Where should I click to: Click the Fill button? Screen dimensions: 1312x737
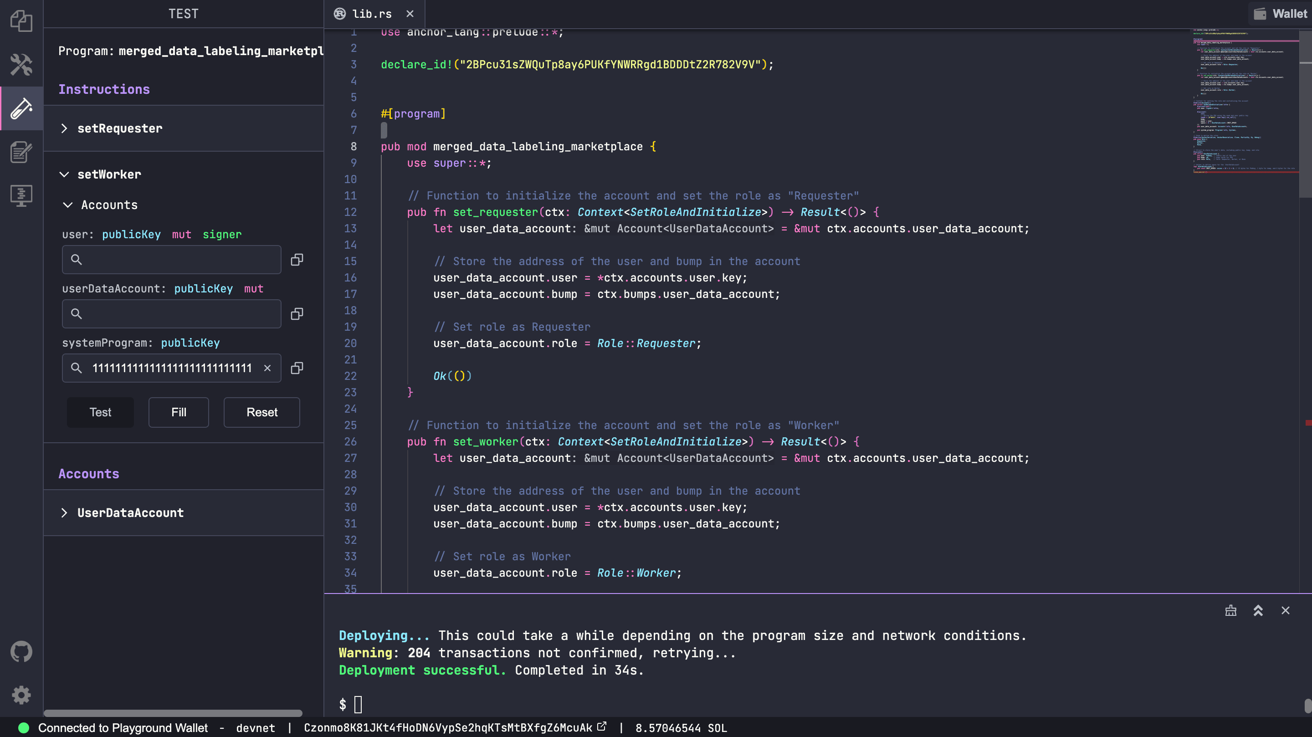pyautogui.click(x=179, y=412)
